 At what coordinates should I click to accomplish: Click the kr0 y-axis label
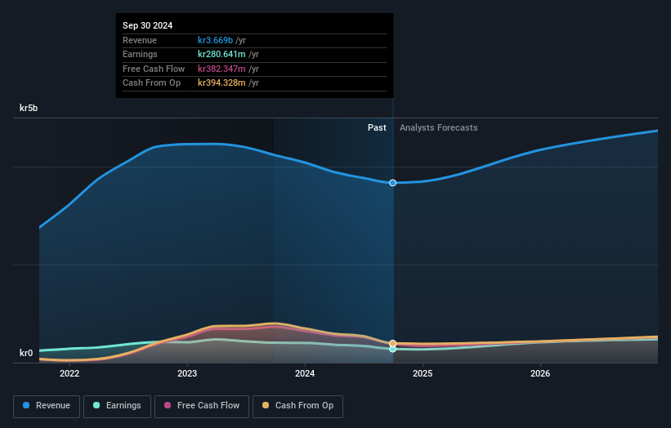[26, 353]
